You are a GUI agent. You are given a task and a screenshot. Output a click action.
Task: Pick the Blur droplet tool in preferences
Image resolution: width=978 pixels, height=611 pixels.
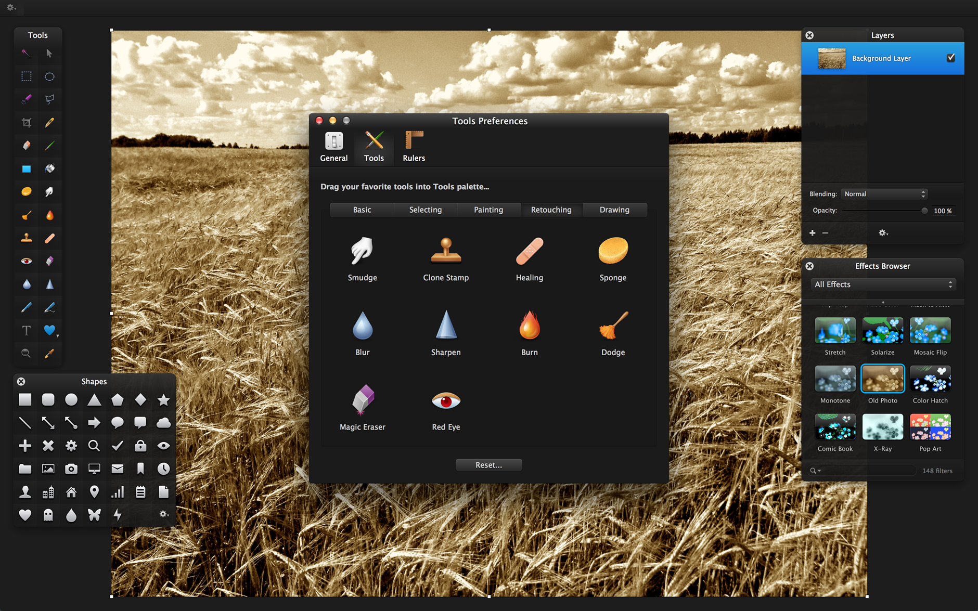tap(363, 326)
